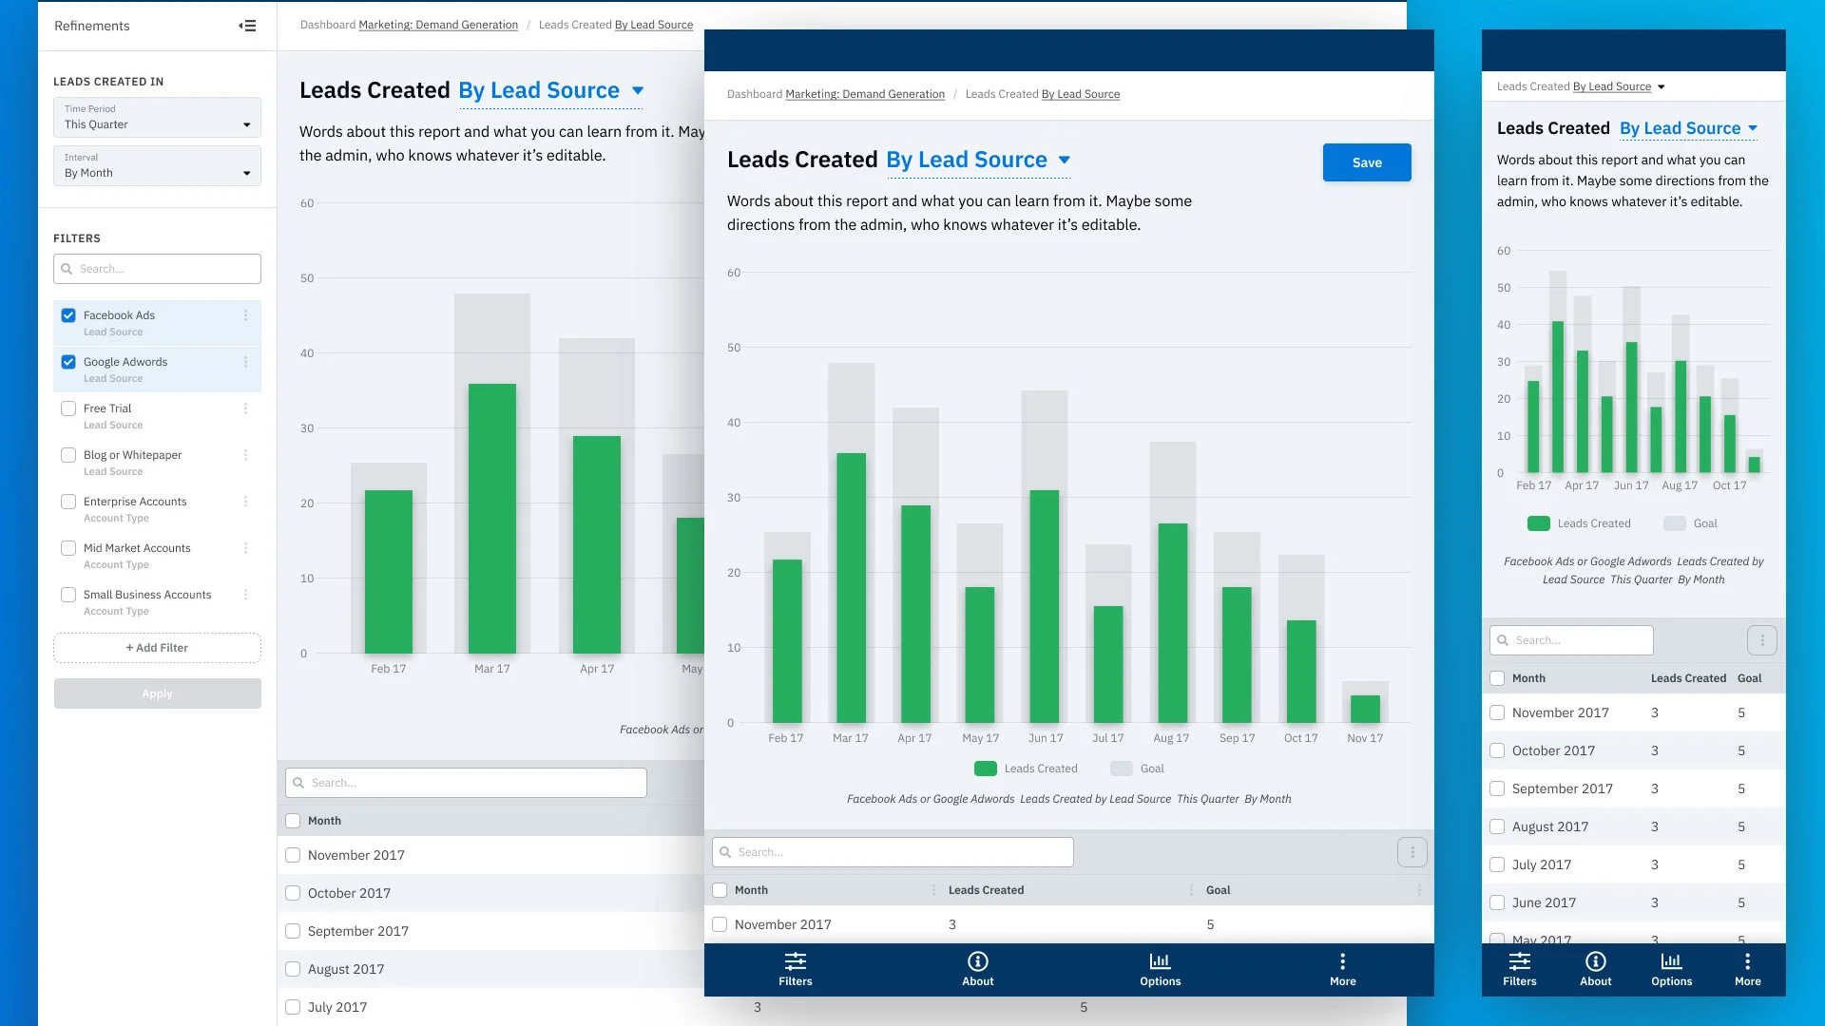Click the Add Filter button
The width and height of the screenshot is (1825, 1026).
(157, 648)
